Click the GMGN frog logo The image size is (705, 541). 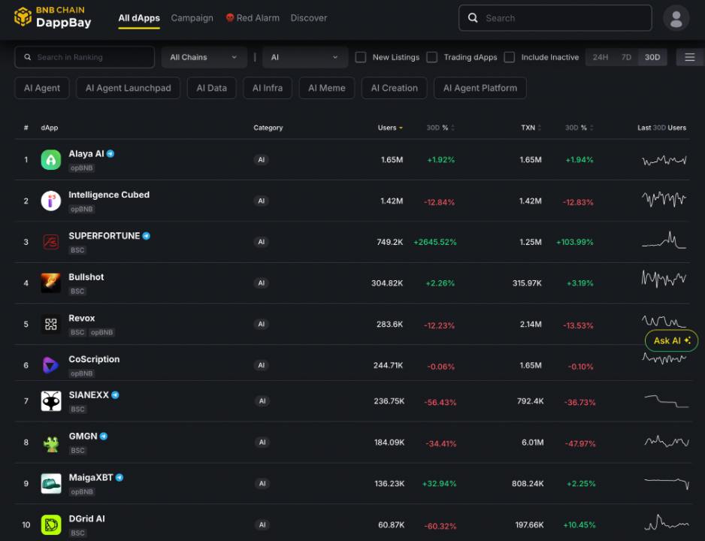coord(51,442)
